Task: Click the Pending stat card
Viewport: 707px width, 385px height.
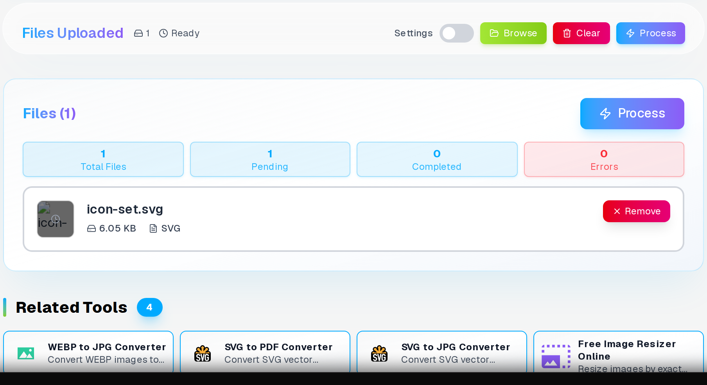Action: click(270, 159)
